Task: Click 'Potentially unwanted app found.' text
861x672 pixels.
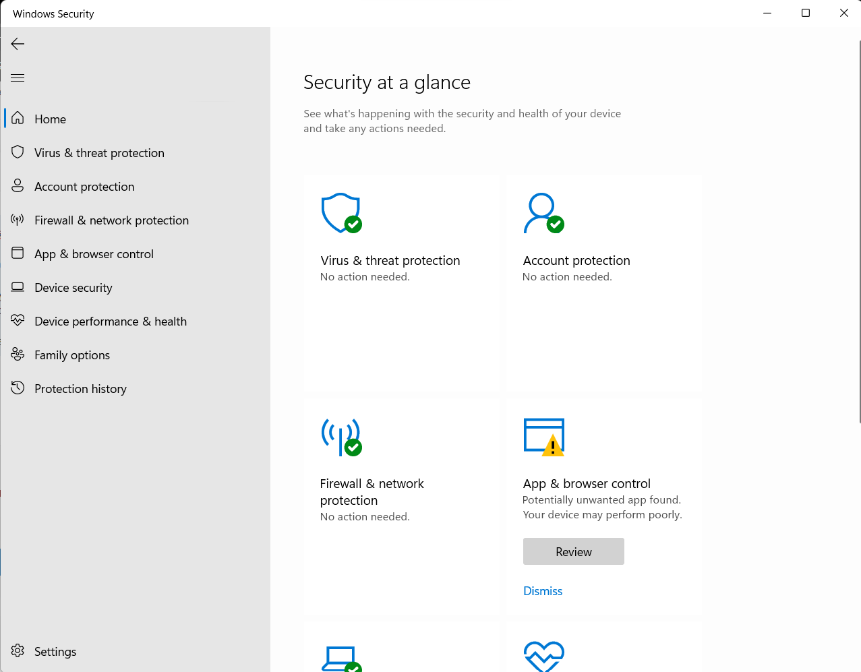Action: (601, 499)
